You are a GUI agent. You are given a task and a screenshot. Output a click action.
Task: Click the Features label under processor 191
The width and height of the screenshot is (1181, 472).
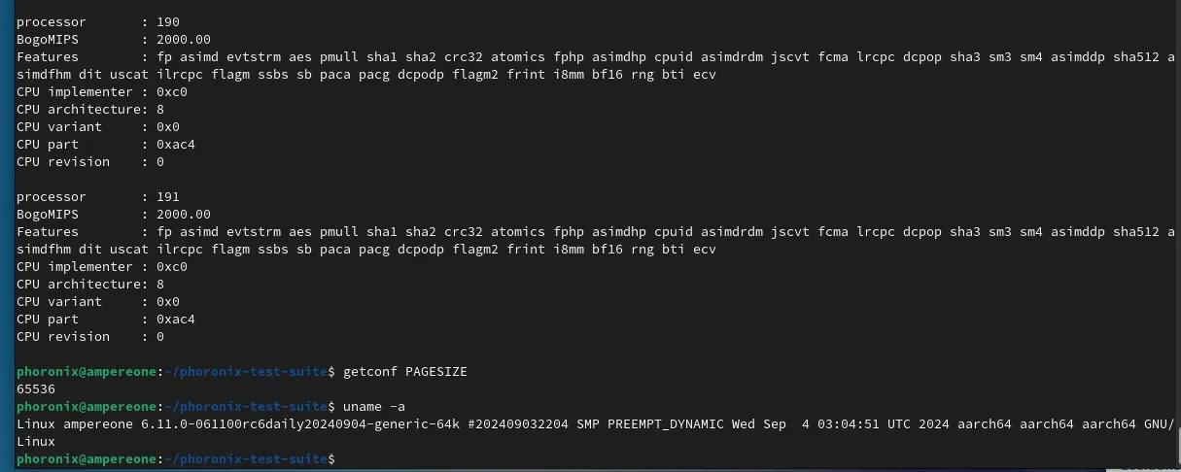(48, 231)
